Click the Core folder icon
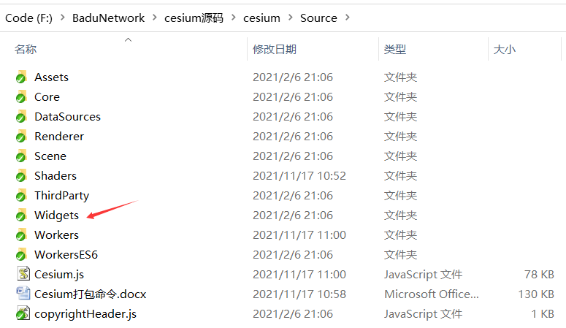Image resolution: width=566 pixels, height=328 pixels. (21, 96)
